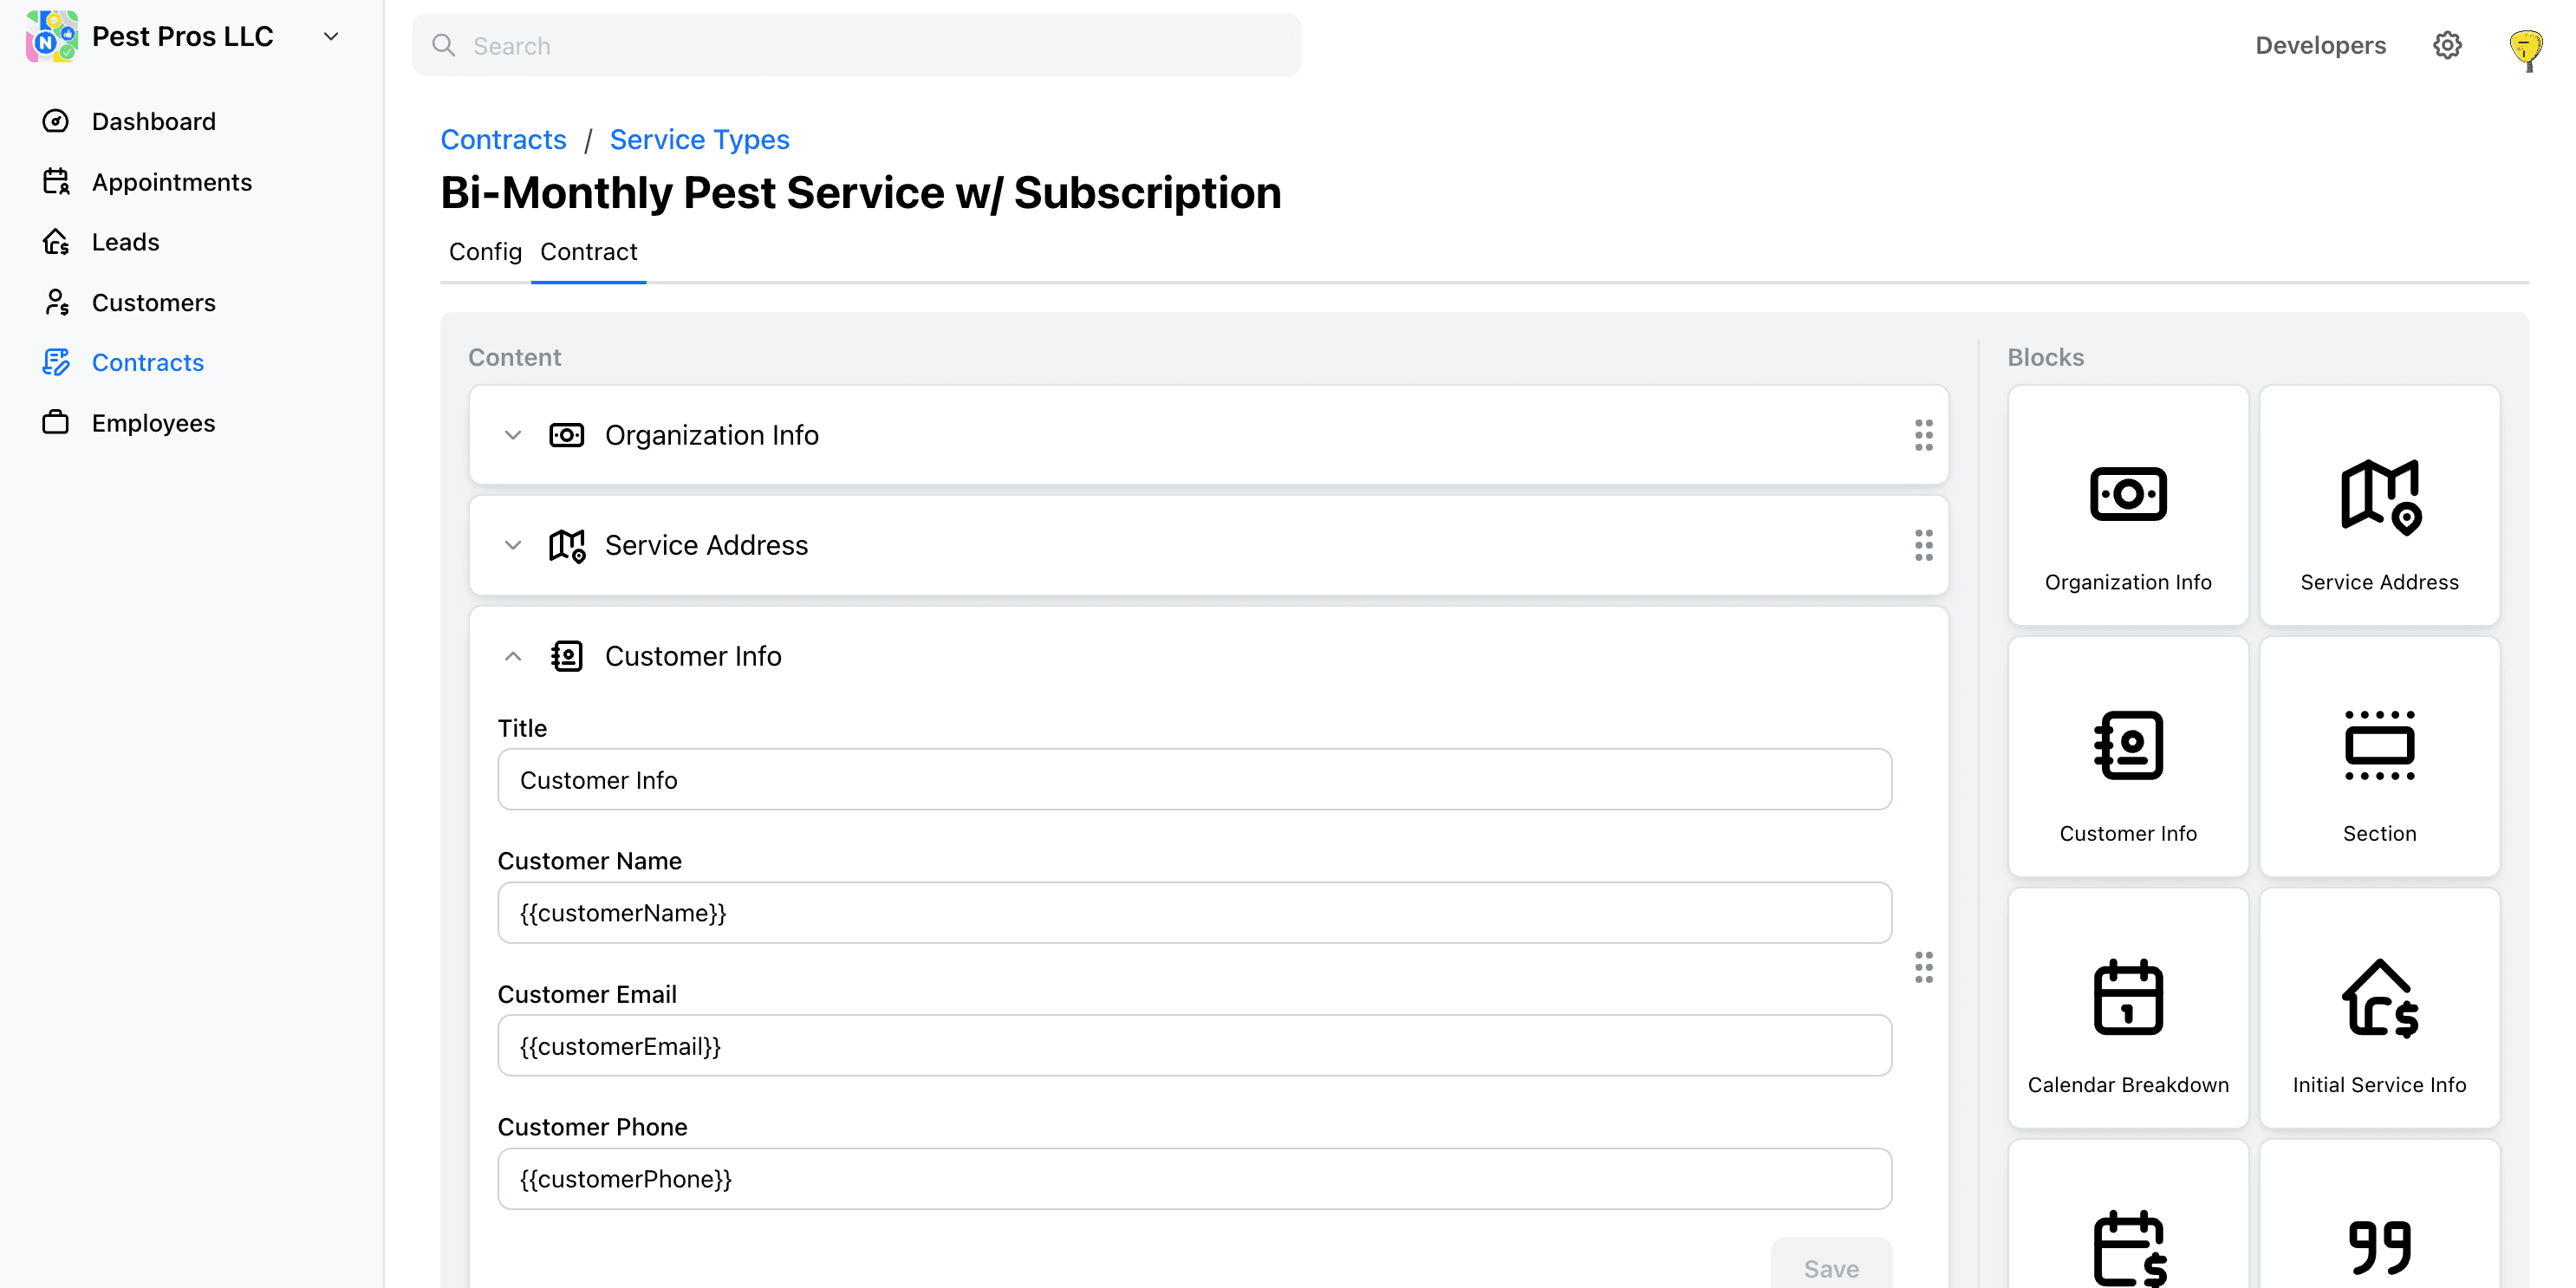Follow the Contracts breadcrumb link
The image size is (2576, 1288).
(x=504, y=139)
